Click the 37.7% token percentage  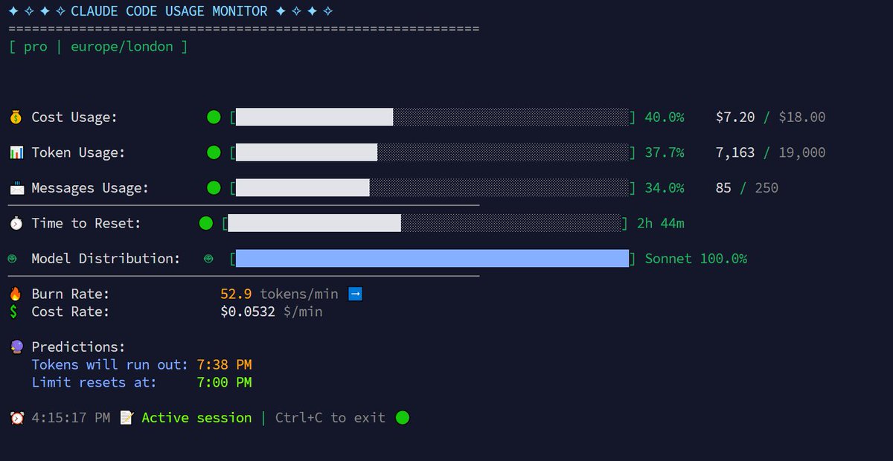coord(665,152)
